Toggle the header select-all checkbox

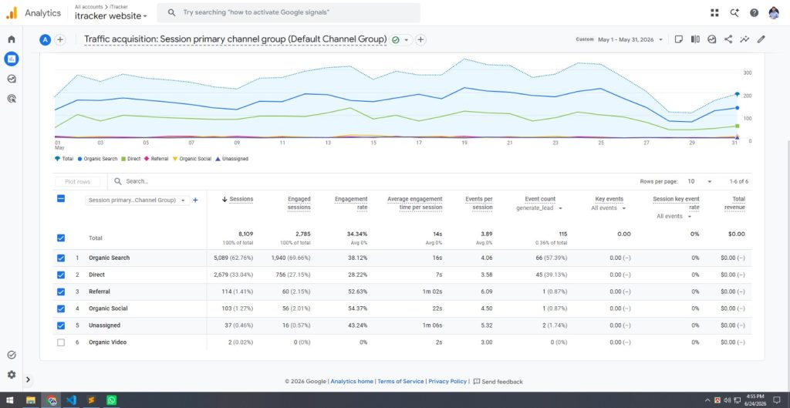tap(60, 198)
